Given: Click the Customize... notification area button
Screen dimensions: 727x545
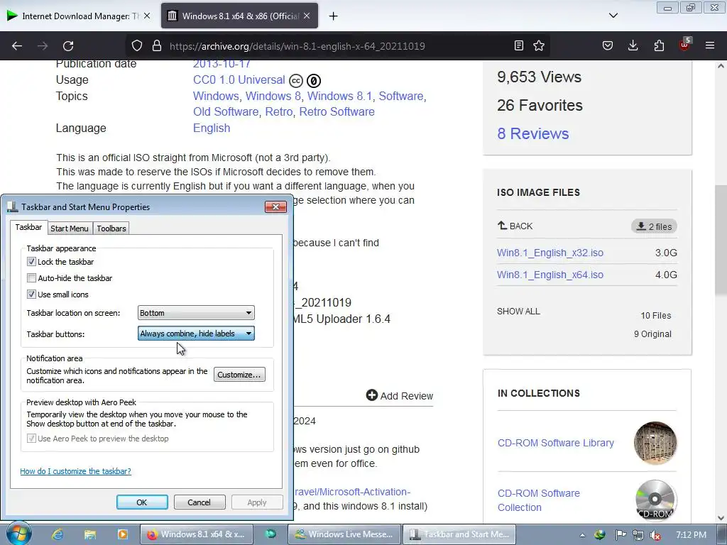Looking at the screenshot, I should pos(239,375).
